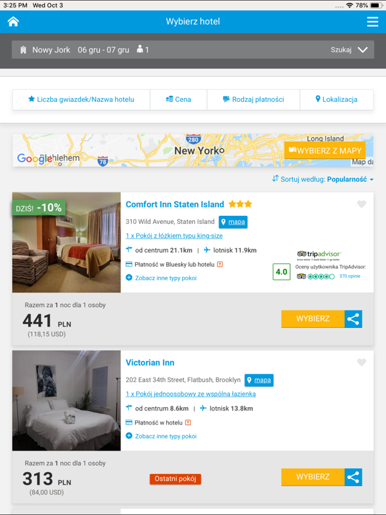
Task: Open Rodzaj płatności filter tab
Action: [x=253, y=99]
